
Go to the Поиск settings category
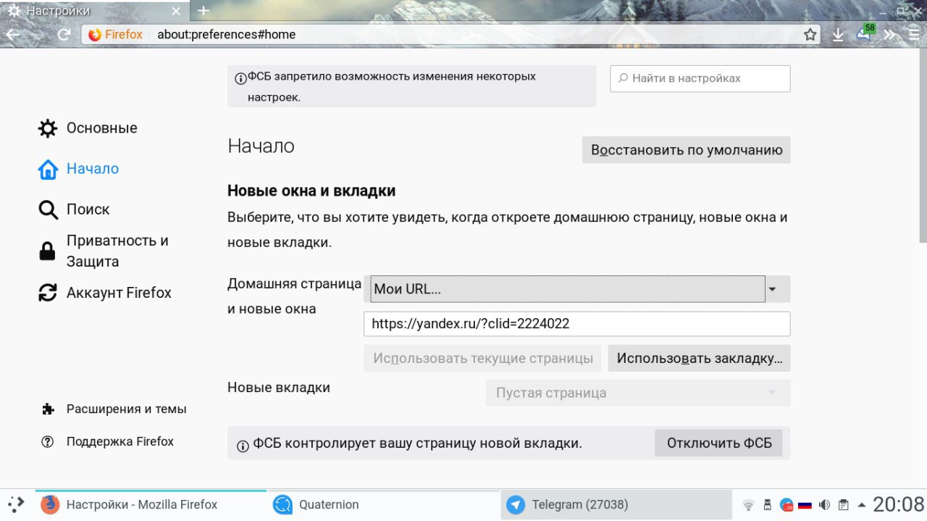74,209
